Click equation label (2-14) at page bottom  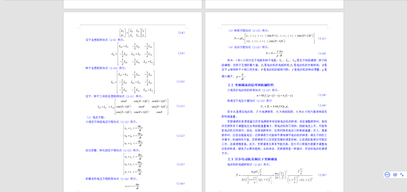click(180, 183)
